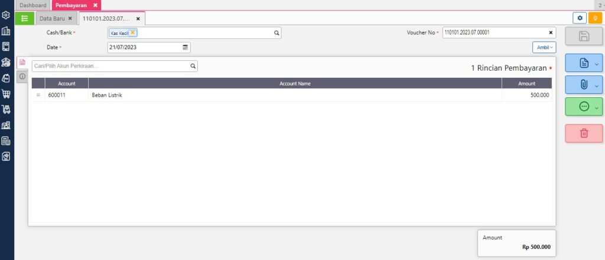Click the Cash/Bank search magnifier icon
Image resolution: width=605 pixels, height=260 pixels.
(277, 33)
